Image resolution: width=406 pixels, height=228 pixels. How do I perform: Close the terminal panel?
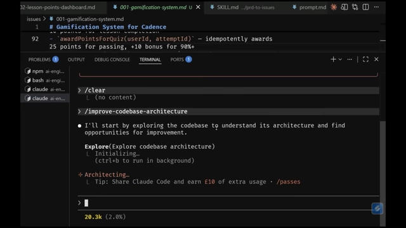tap(376, 60)
